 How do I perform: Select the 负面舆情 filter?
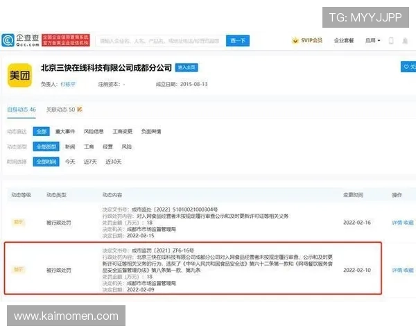[151, 131]
